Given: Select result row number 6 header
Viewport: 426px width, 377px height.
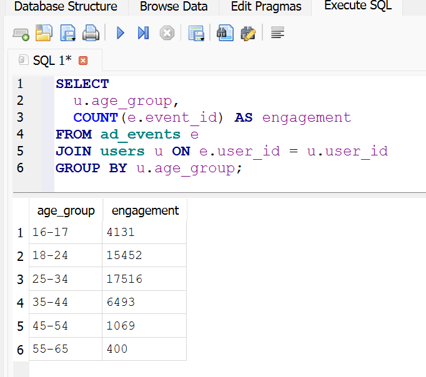Looking at the screenshot, I should click(21, 350).
